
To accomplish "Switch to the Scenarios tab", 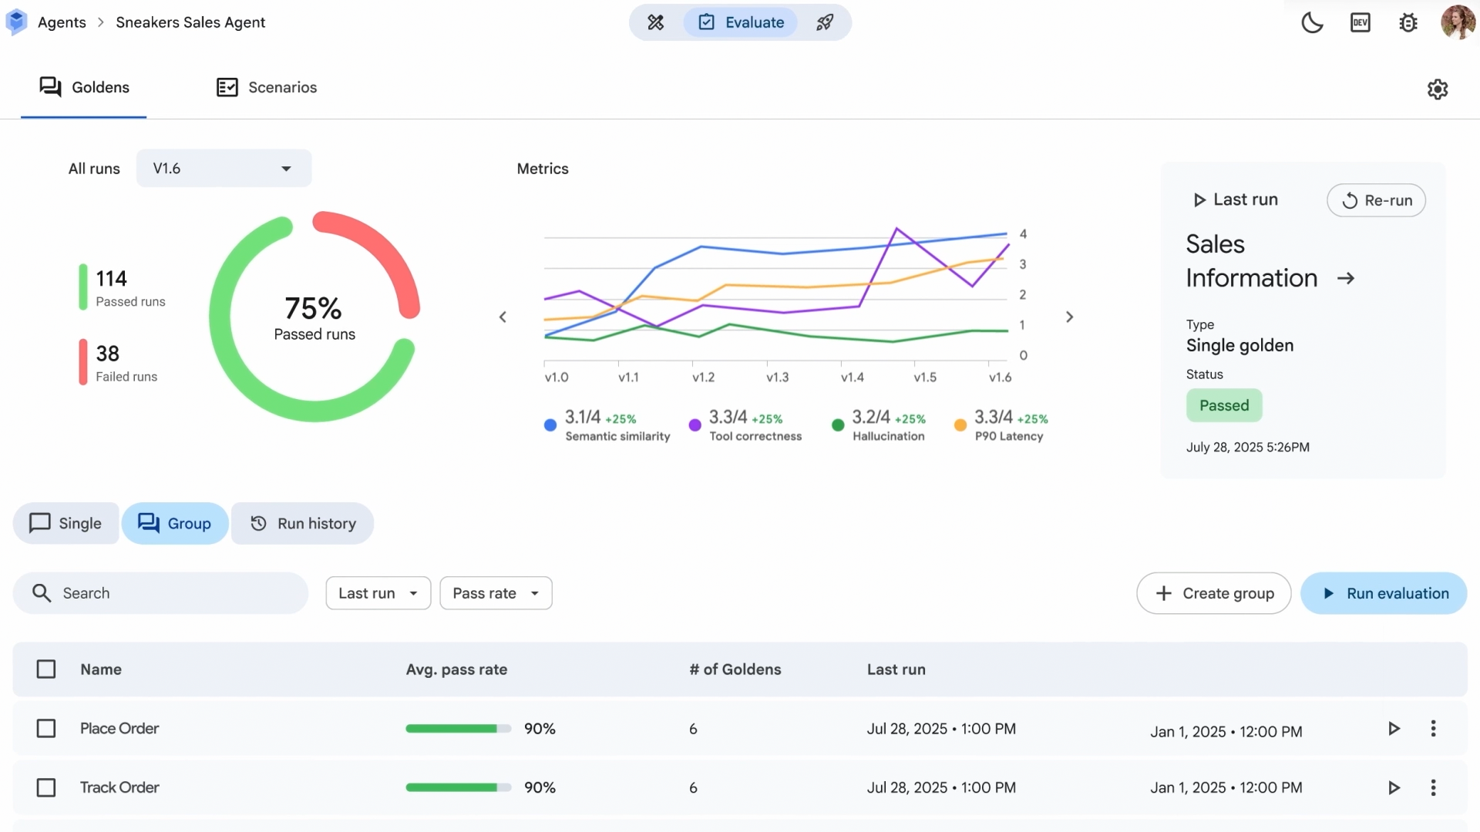I will pos(266,87).
